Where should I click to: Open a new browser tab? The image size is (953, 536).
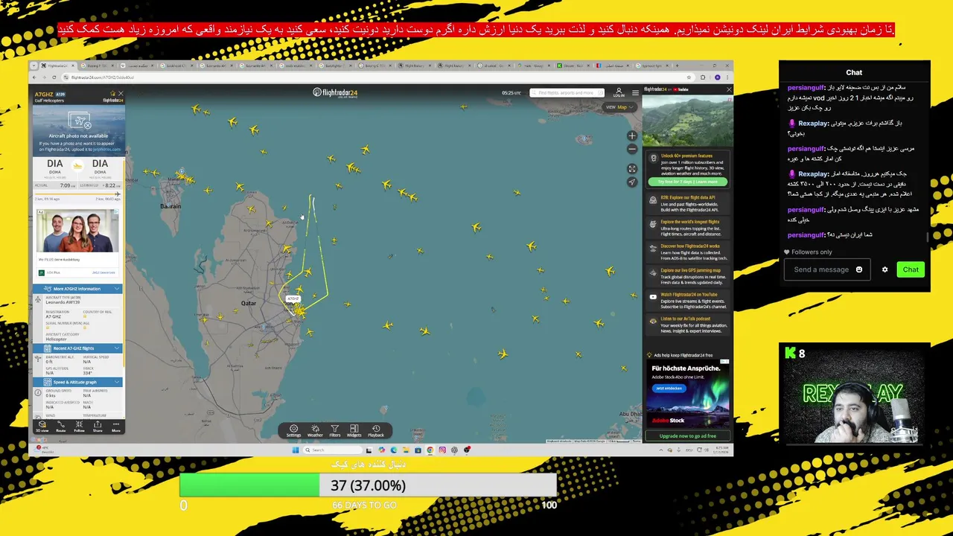pos(676,66)
